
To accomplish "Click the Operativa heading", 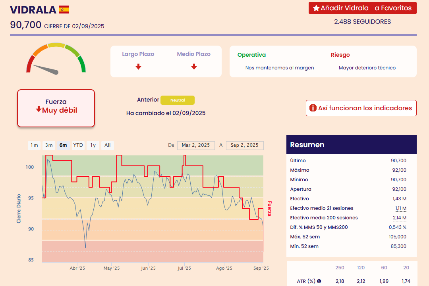I will click(x=252, y=55).
